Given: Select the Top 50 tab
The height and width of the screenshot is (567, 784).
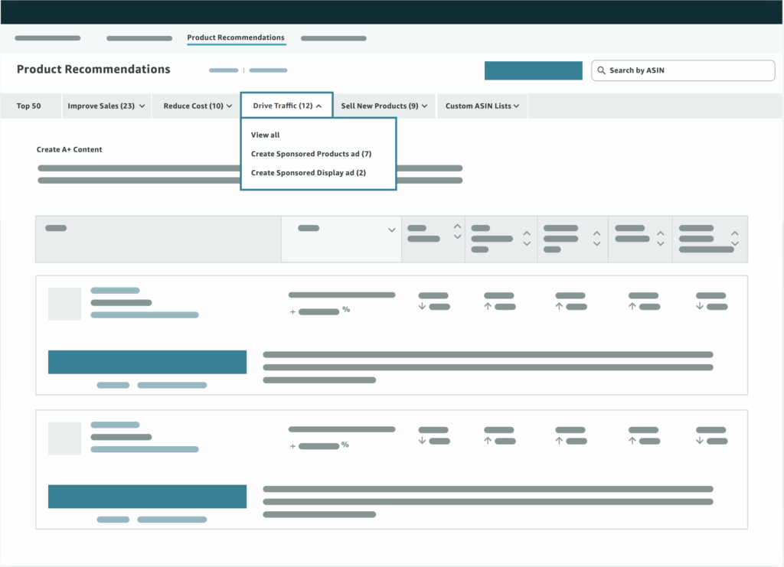Looking at the screenshot, I should [29, 106].
